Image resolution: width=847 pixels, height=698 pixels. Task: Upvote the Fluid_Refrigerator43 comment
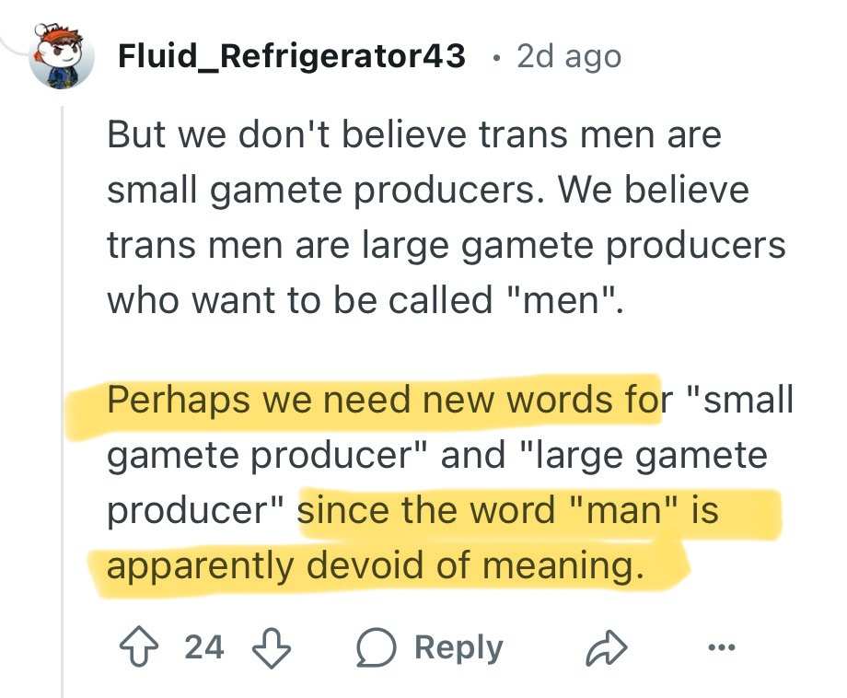coord(139,646)
